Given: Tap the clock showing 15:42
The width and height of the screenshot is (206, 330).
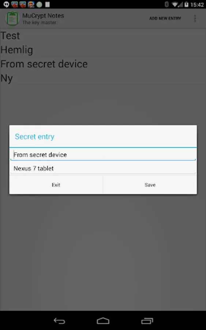Looking at the screenshot, I should pos(197,4).
